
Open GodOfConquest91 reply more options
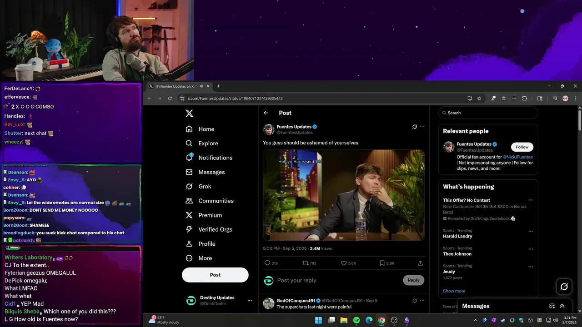422,301
